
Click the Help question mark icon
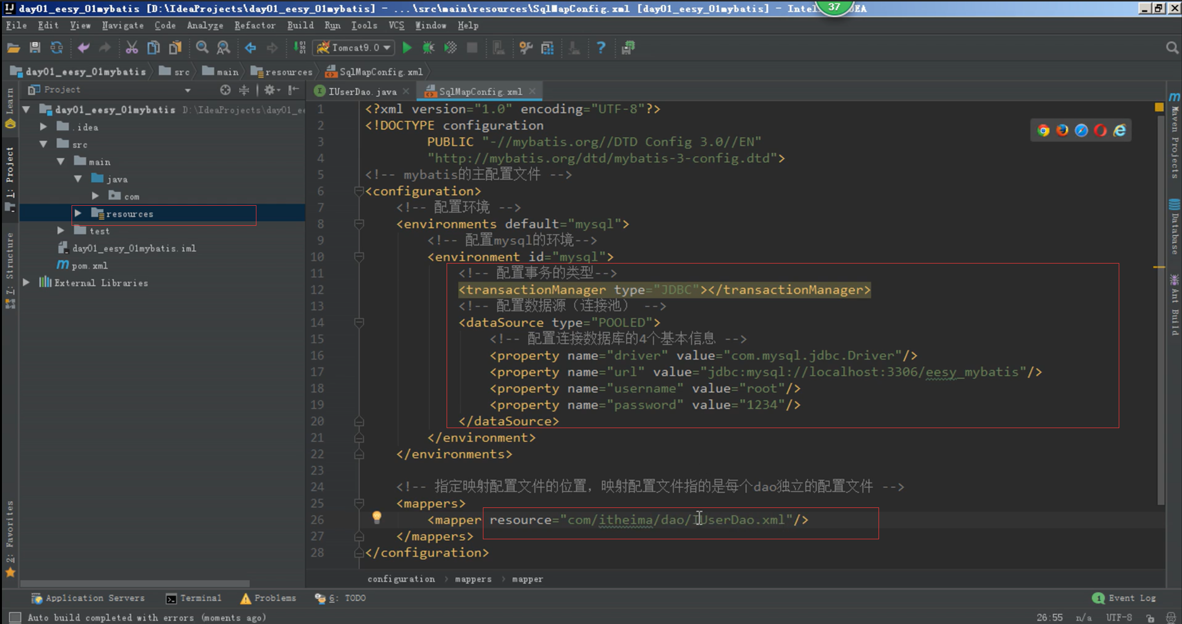coord(601,48)
